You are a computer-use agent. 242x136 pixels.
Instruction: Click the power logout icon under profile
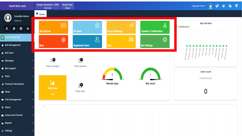point(28,29)
